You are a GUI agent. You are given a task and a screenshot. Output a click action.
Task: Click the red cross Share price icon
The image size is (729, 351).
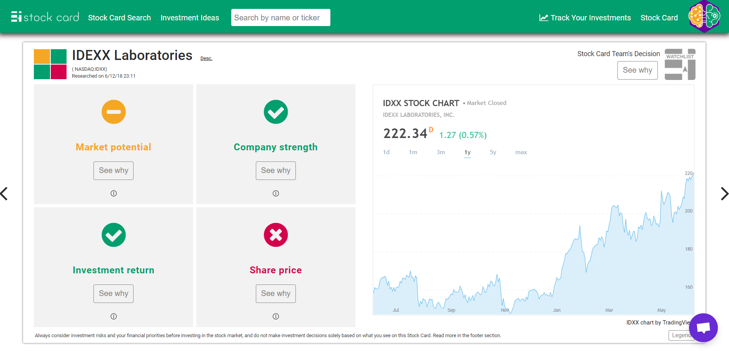pyautogui.click(x=276, y=235)
